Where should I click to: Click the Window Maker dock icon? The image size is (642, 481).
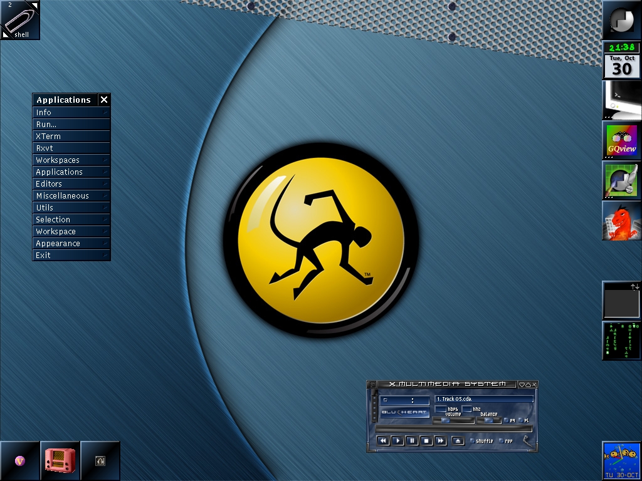(x=622, y=19)
